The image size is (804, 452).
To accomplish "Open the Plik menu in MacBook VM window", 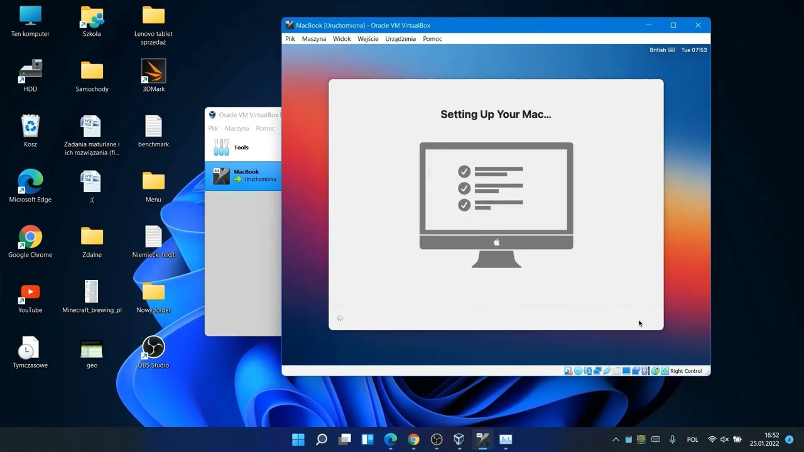I will pos(290,39).
